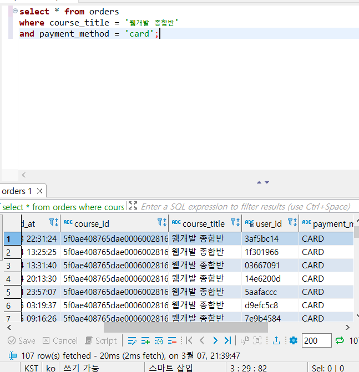Click the focus cell panel icon
Screen dimensions: 359x372
click(x=257, y=341)
